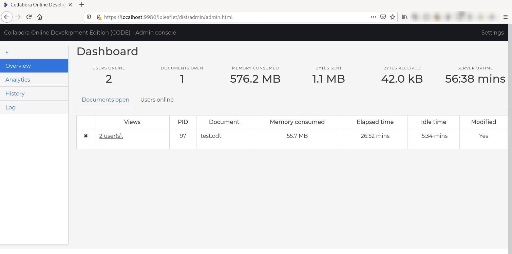Open a new browser tab
Viewport: 512px width, 254px height.
81,5
